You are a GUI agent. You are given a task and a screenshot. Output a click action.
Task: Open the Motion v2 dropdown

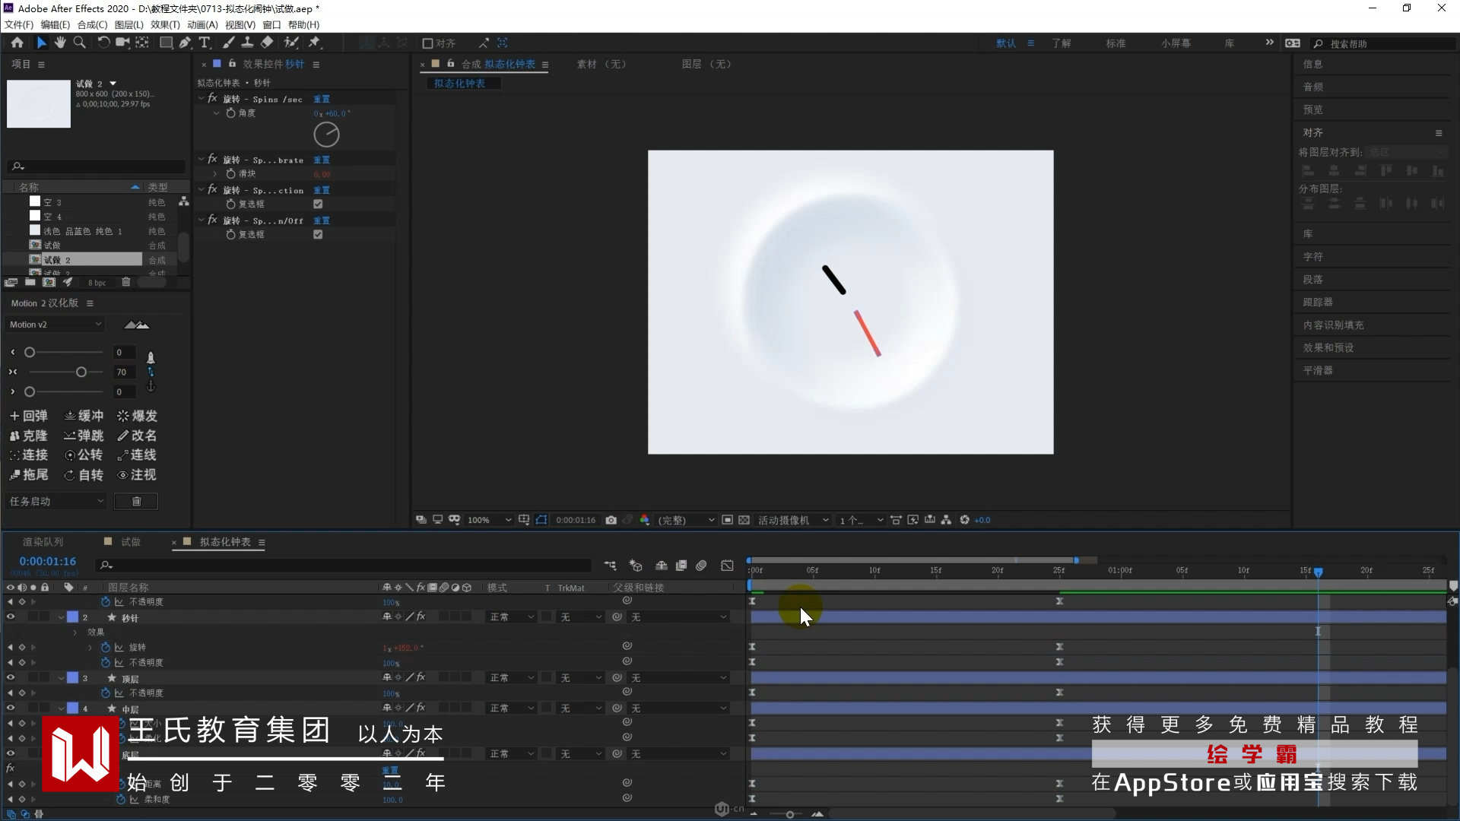[x=55, y=325]
